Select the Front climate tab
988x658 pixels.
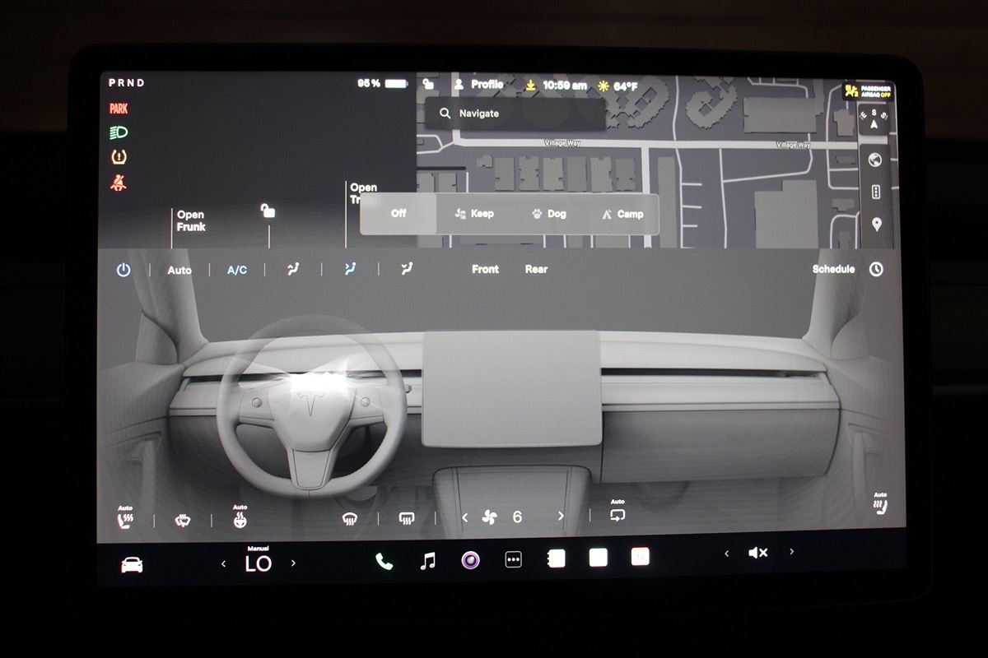point(485,269)
